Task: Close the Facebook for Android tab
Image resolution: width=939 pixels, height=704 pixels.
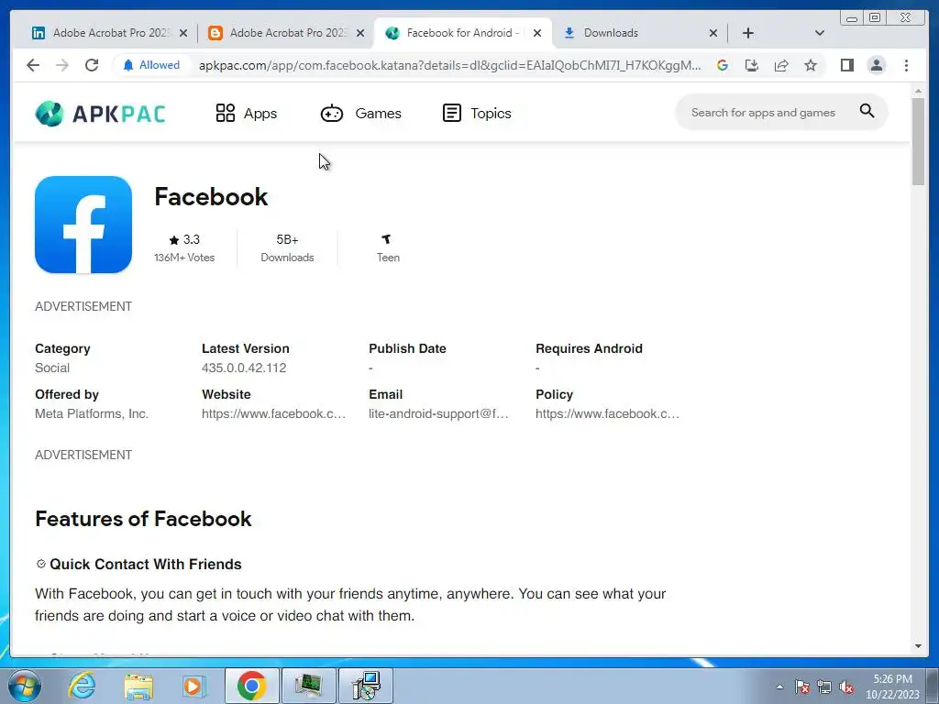Action: pyautogui.click(x=537, y=33)
